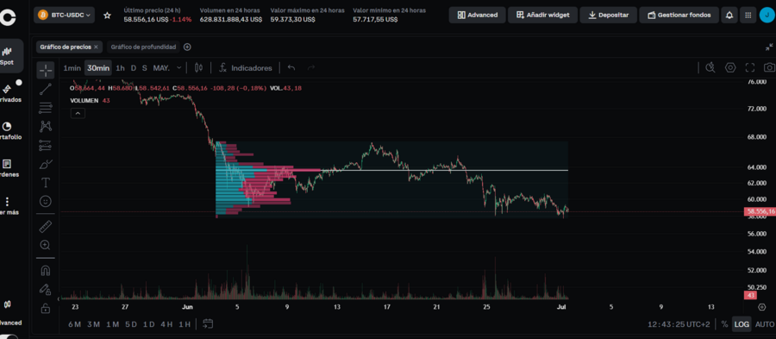
Task: Toggle percentage scale mode
Action: click(724, 324)
